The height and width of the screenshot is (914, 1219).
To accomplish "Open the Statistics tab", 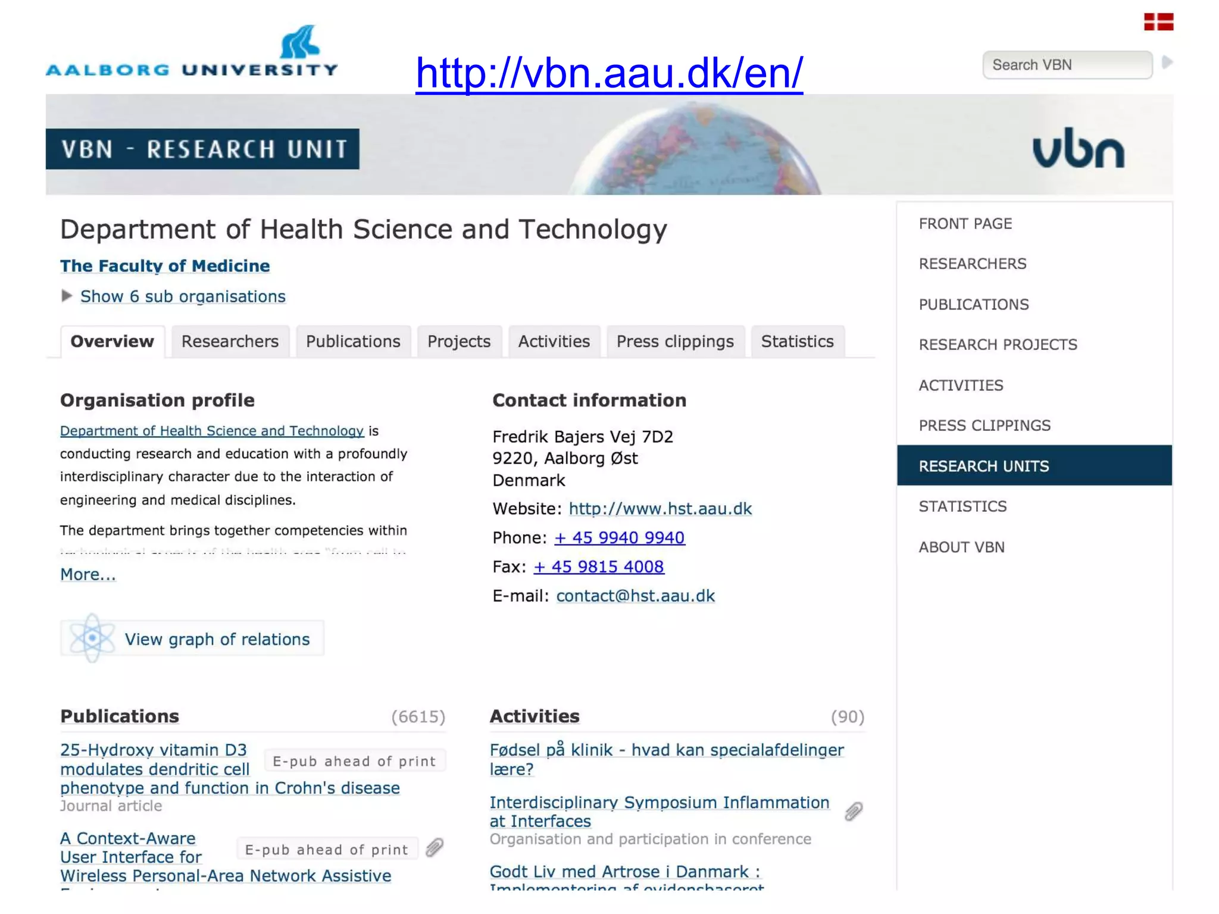I will click(x=797, y=342).
